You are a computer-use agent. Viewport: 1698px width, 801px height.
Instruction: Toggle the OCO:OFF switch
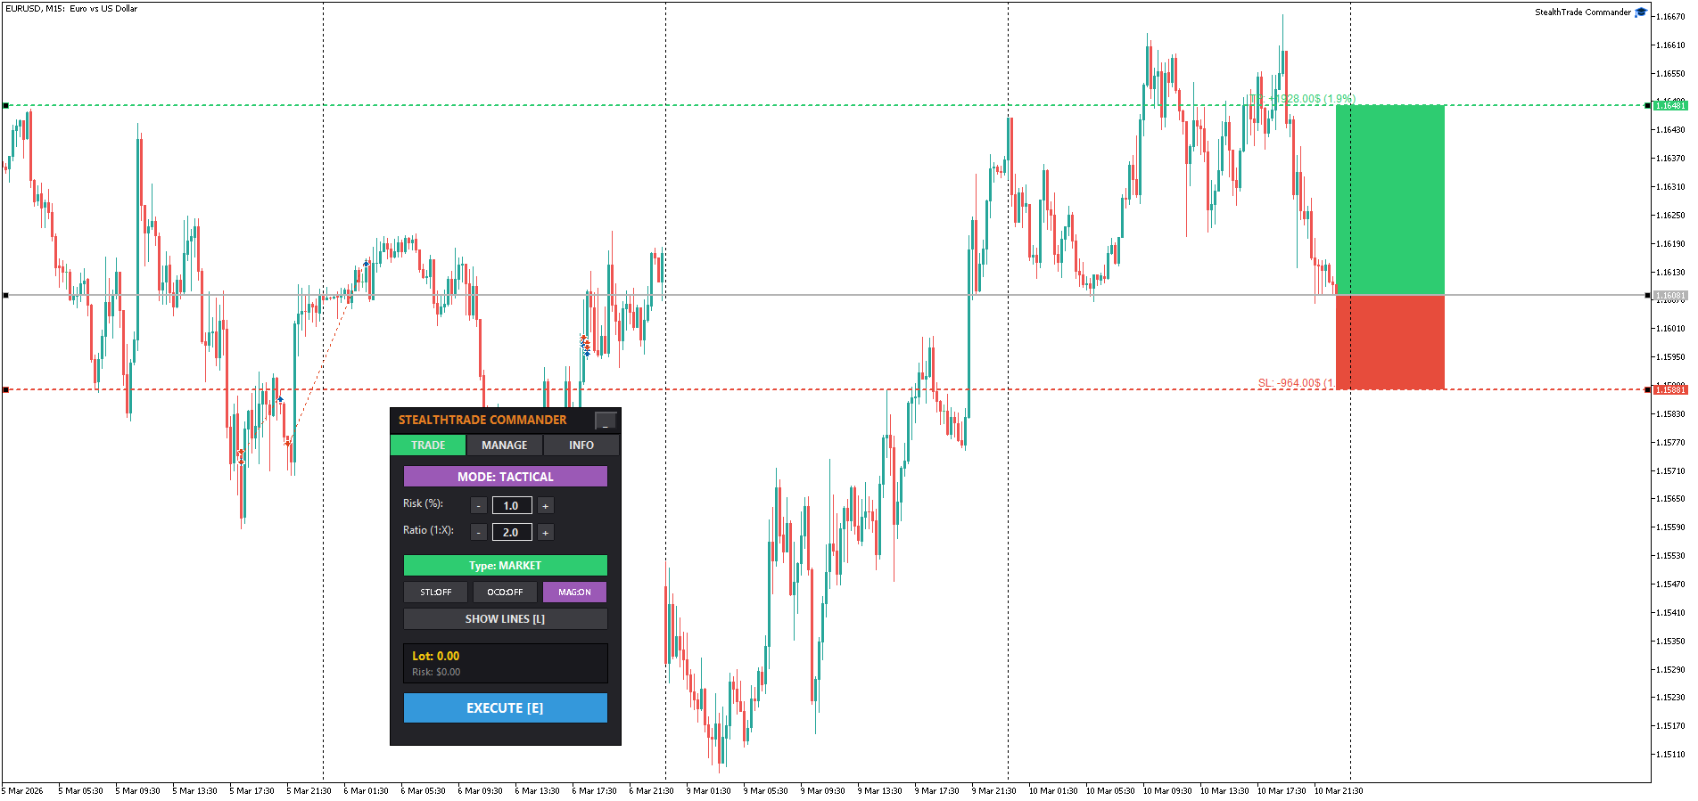click(x=505, y=593)
